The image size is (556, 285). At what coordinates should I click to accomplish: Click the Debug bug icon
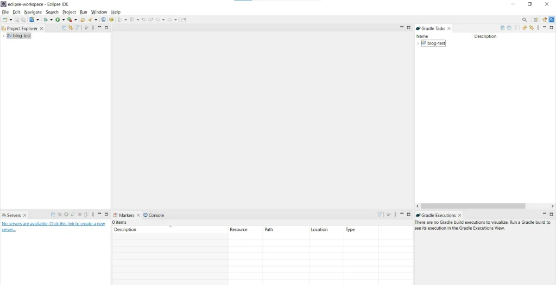(x=46, y=20)
